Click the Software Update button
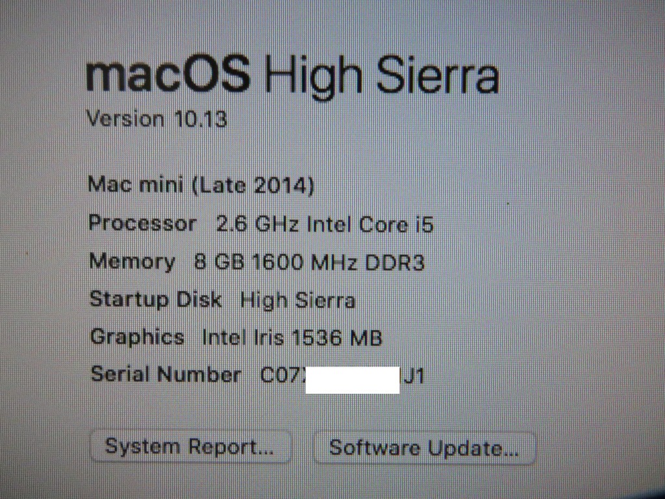The height and width of the screenshot is (499, 665). (424, 448)
